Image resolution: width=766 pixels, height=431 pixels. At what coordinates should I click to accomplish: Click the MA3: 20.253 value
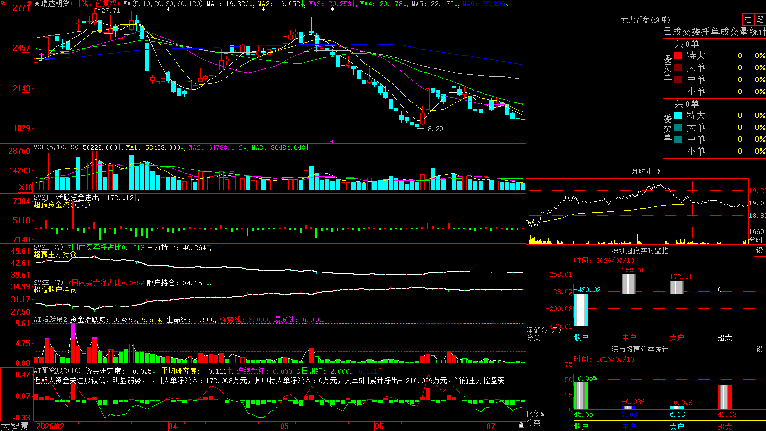pos(333,4)
